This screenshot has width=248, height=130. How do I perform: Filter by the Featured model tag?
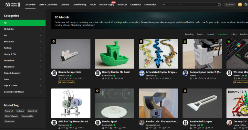[x=9, y=111]
